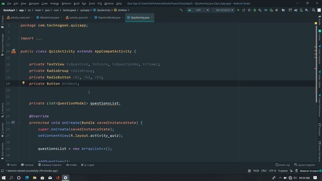Open Material Oceanic theme switcher
Screen dimensions: 322x181
click(309, 171)
